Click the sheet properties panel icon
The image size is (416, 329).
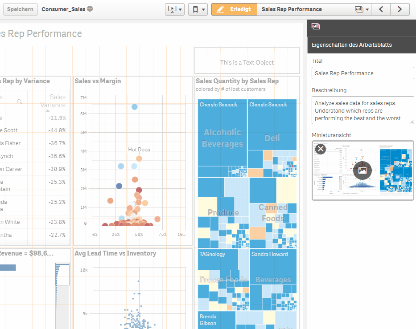316,26
